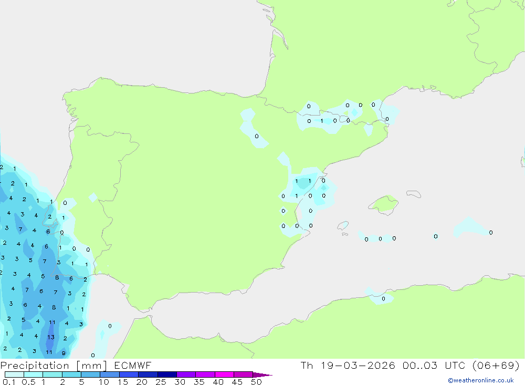Pick the palest legend swatch between 0.1 and 0.5
The width and height of the screenshot is (525, 385).
click(14, 374)
